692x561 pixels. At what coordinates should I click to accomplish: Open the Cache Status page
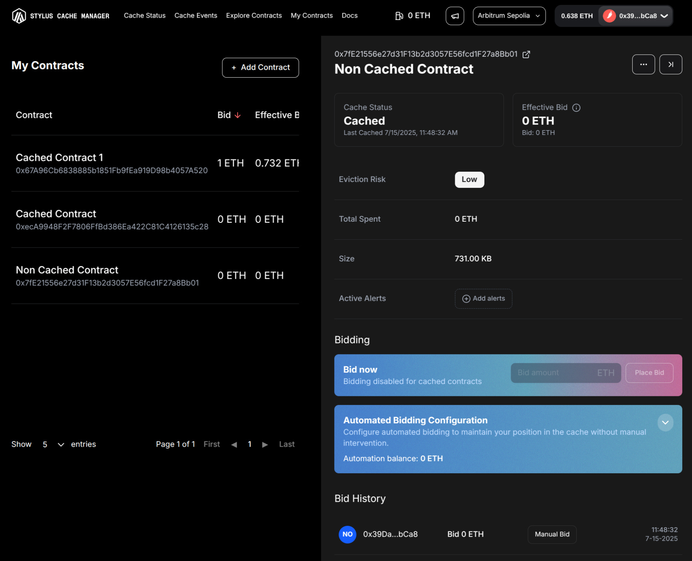[145, 15]
